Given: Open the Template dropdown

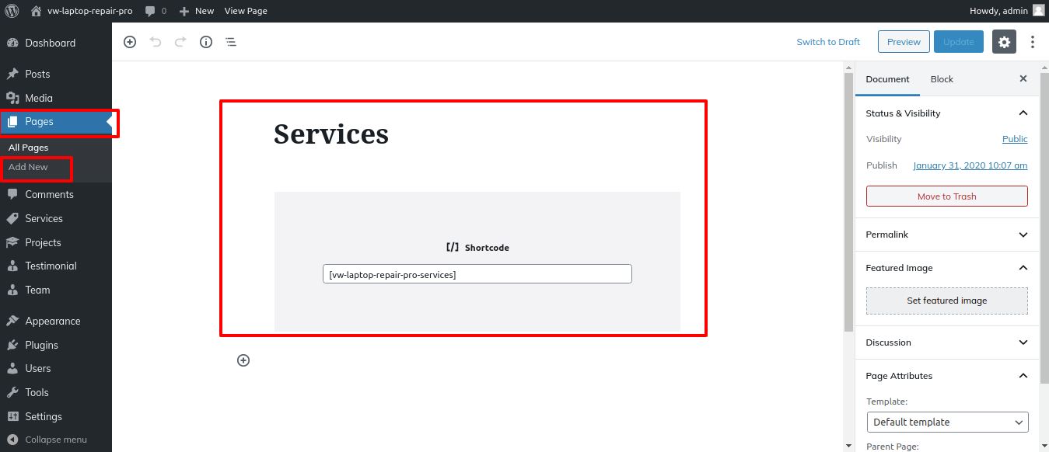Looking at the screenshot, I should (x=947, y=422).
